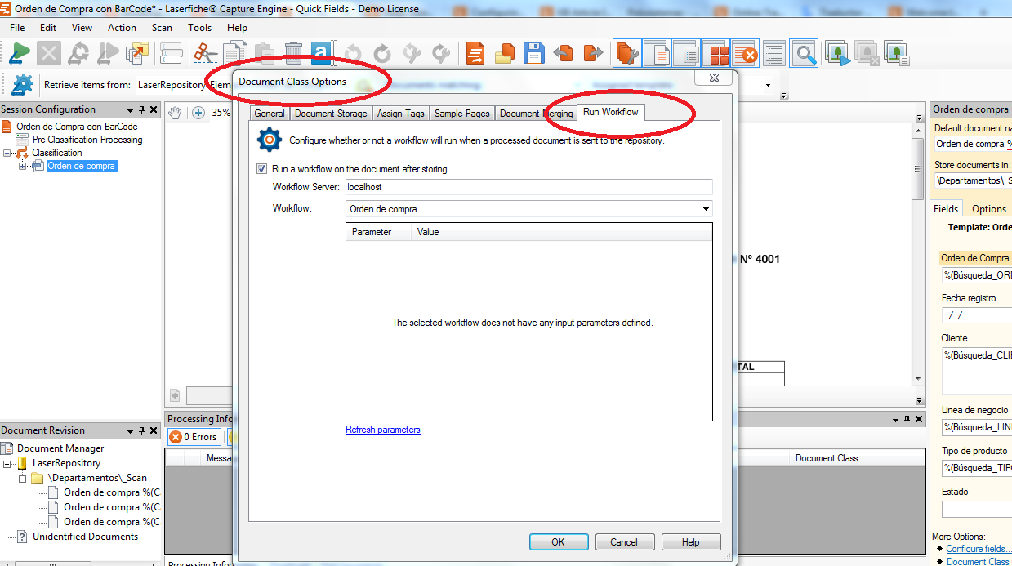
Task: Click the image with blue play arrow icon
Action: tap(838, 54)
